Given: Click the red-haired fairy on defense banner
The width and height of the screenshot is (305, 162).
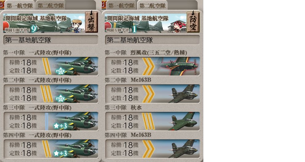Looking at the screenshot, I should [179, 26].
